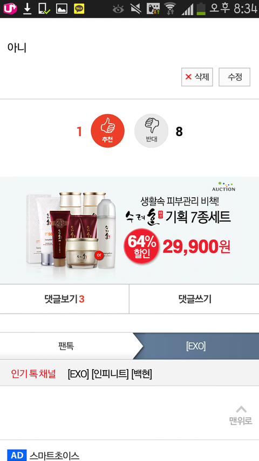Open the Auction skincare set ad banner
The height and width of the screenshot is (461, 259).
coord(129,230)
